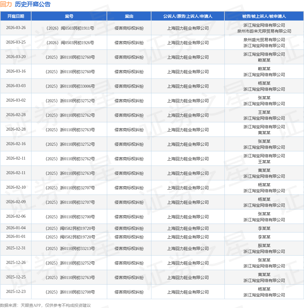Image resolution: width=304 pixels, height=308 pixels.
Task: Click 32762号 case number dated 2026-02-11
Action: (70, 159)
